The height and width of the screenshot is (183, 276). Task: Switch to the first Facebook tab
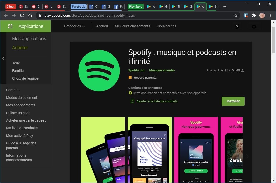[93, 7]
